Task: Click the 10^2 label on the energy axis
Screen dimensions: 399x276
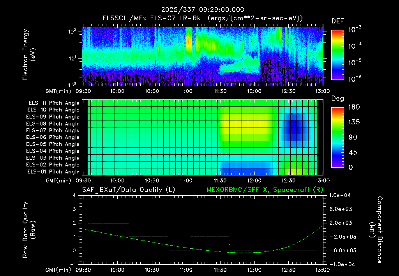Action: pyautogui.click(x=72, y=32)
